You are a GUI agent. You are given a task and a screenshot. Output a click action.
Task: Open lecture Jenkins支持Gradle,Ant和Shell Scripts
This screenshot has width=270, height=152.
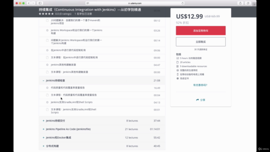(72, 102)
